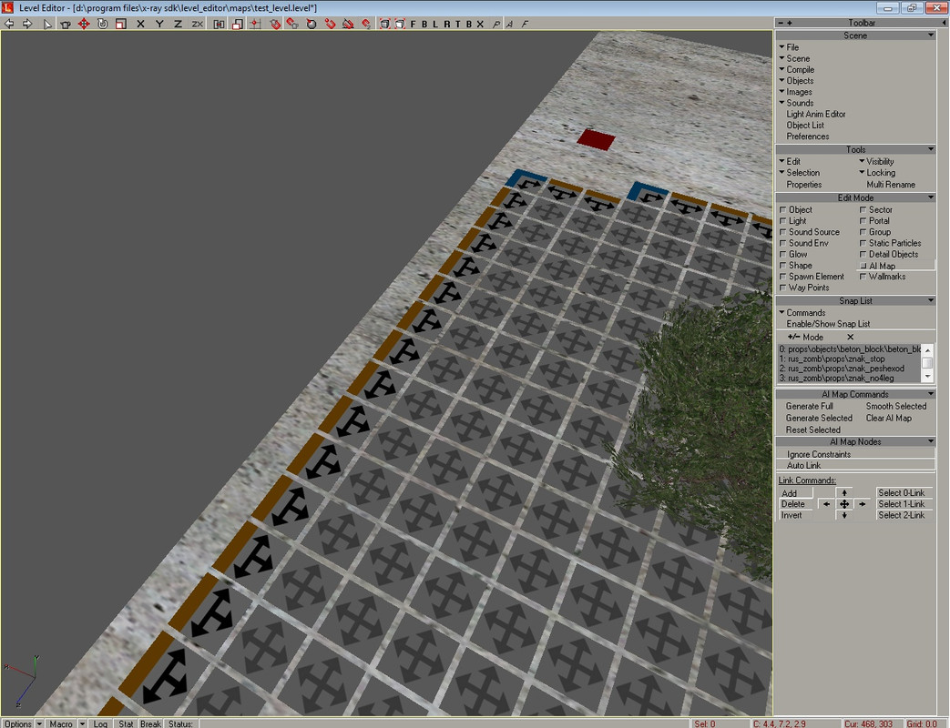Click the redo right-arrow toolbar icon
The image size is (950, 728).
click(x=27, y=24)
